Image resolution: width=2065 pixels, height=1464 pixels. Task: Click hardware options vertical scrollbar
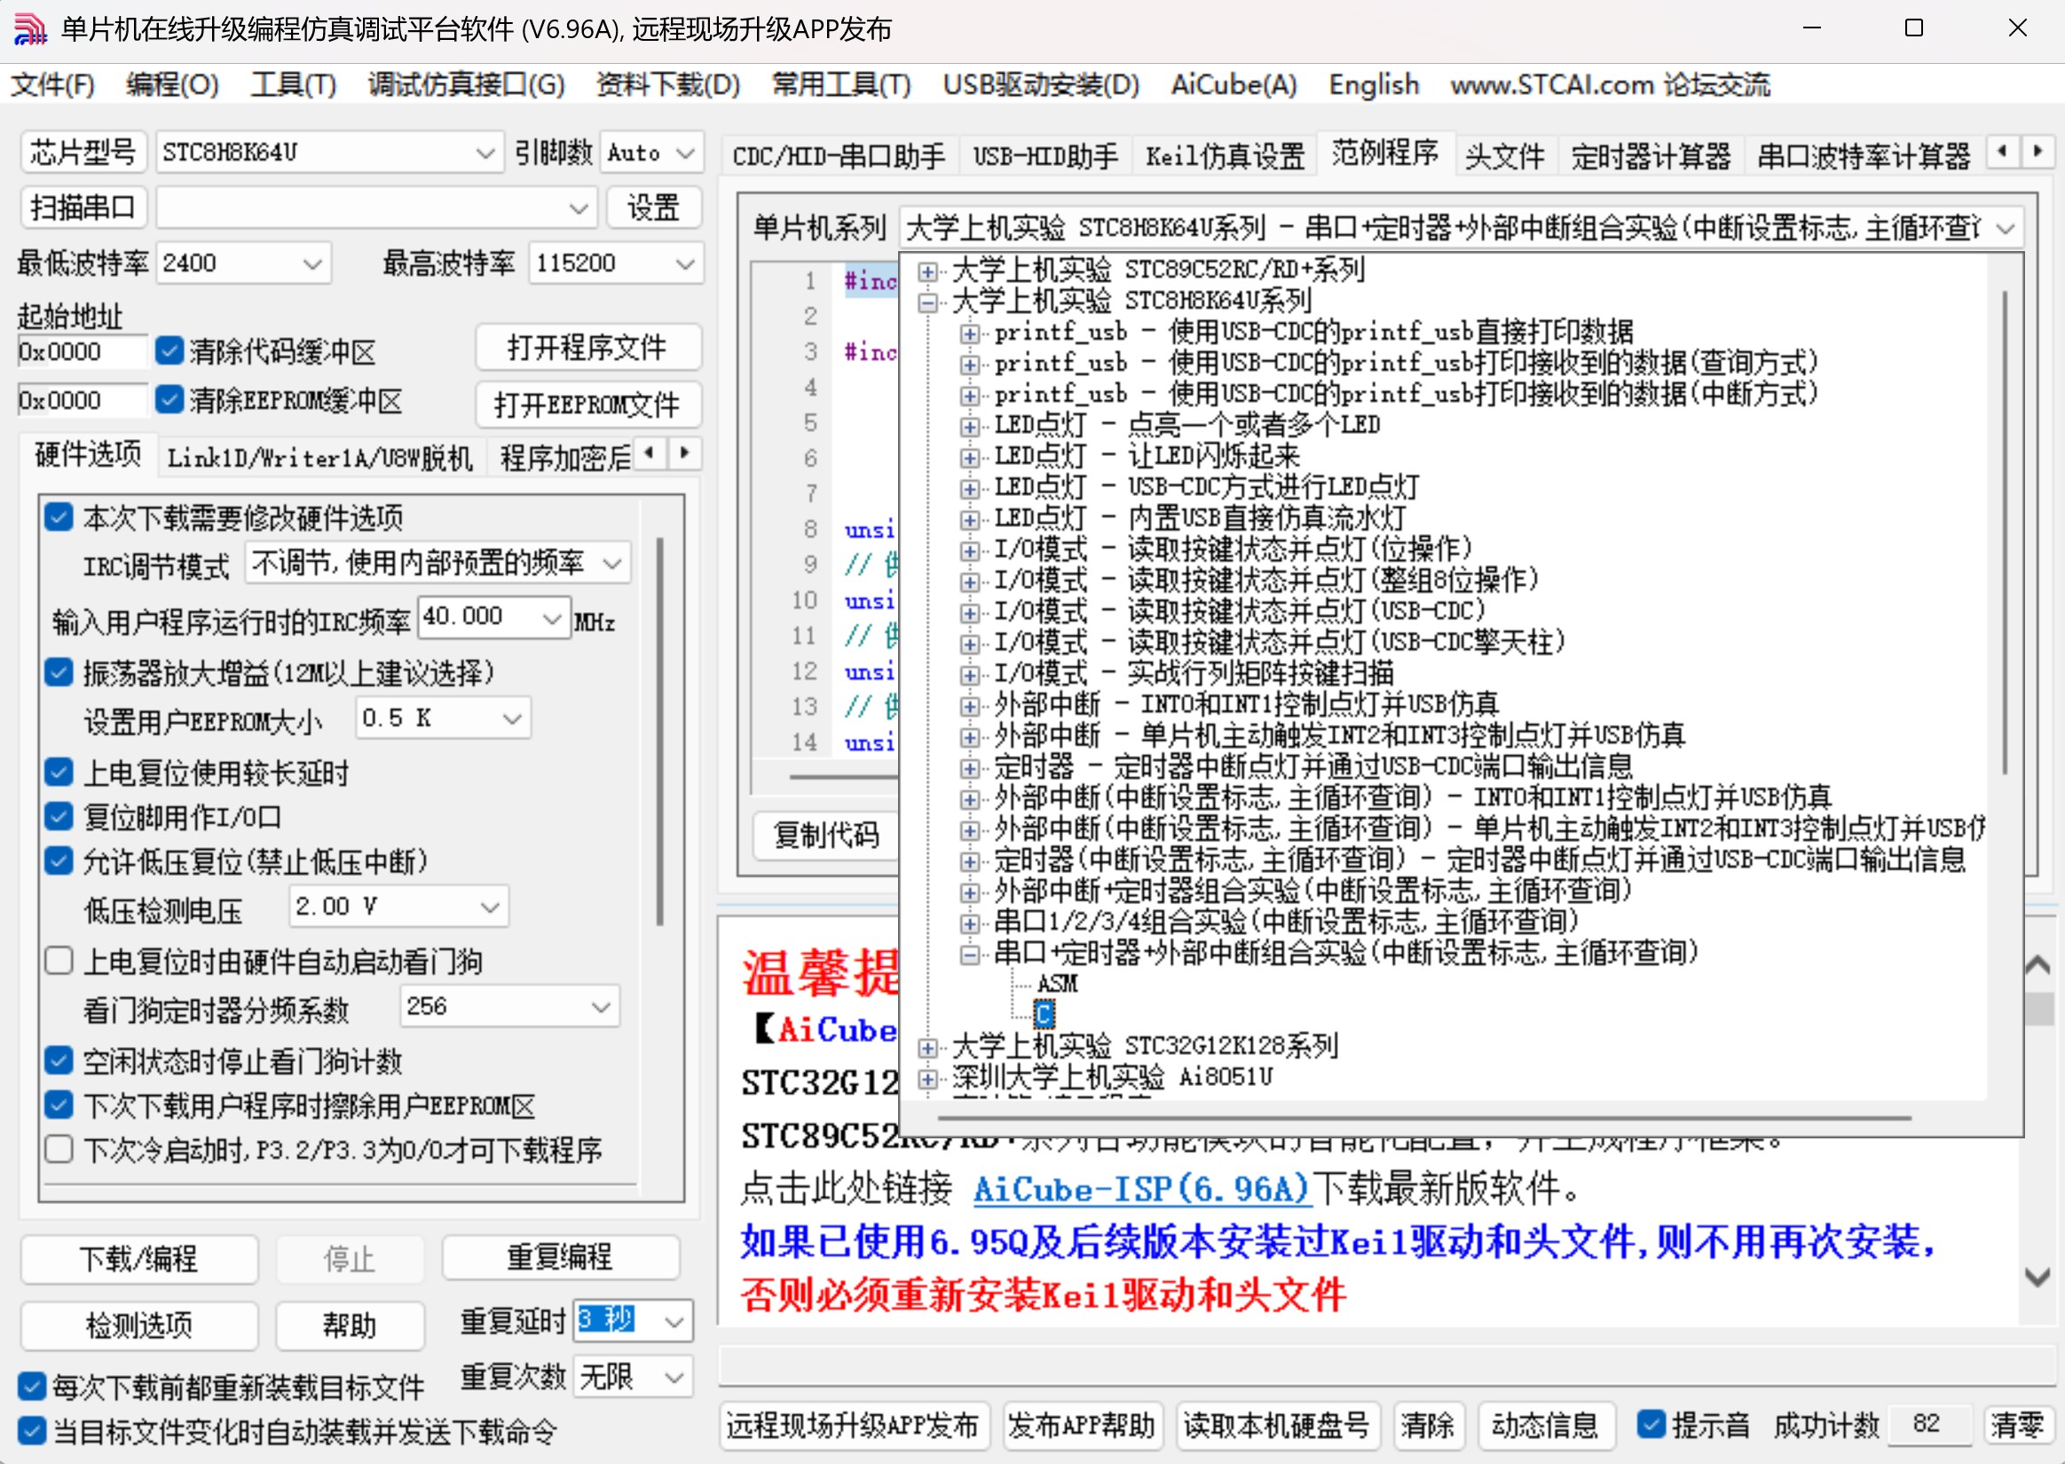click(x=660, y=730)
